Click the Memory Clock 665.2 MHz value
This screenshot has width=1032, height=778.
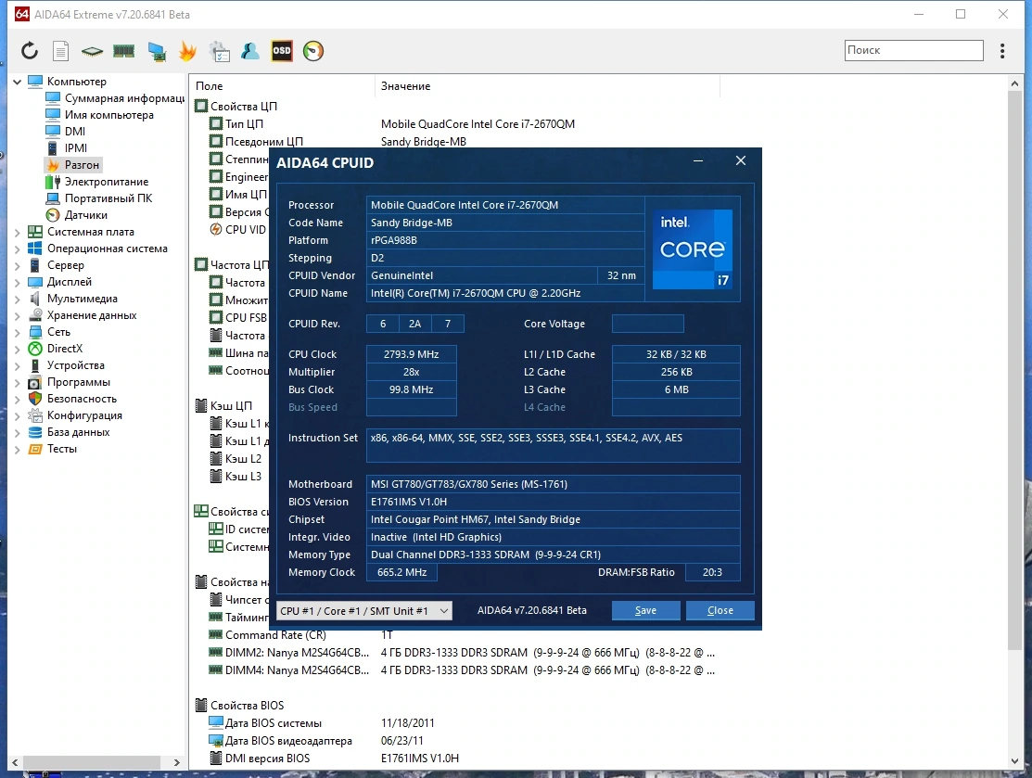[401, 573]
